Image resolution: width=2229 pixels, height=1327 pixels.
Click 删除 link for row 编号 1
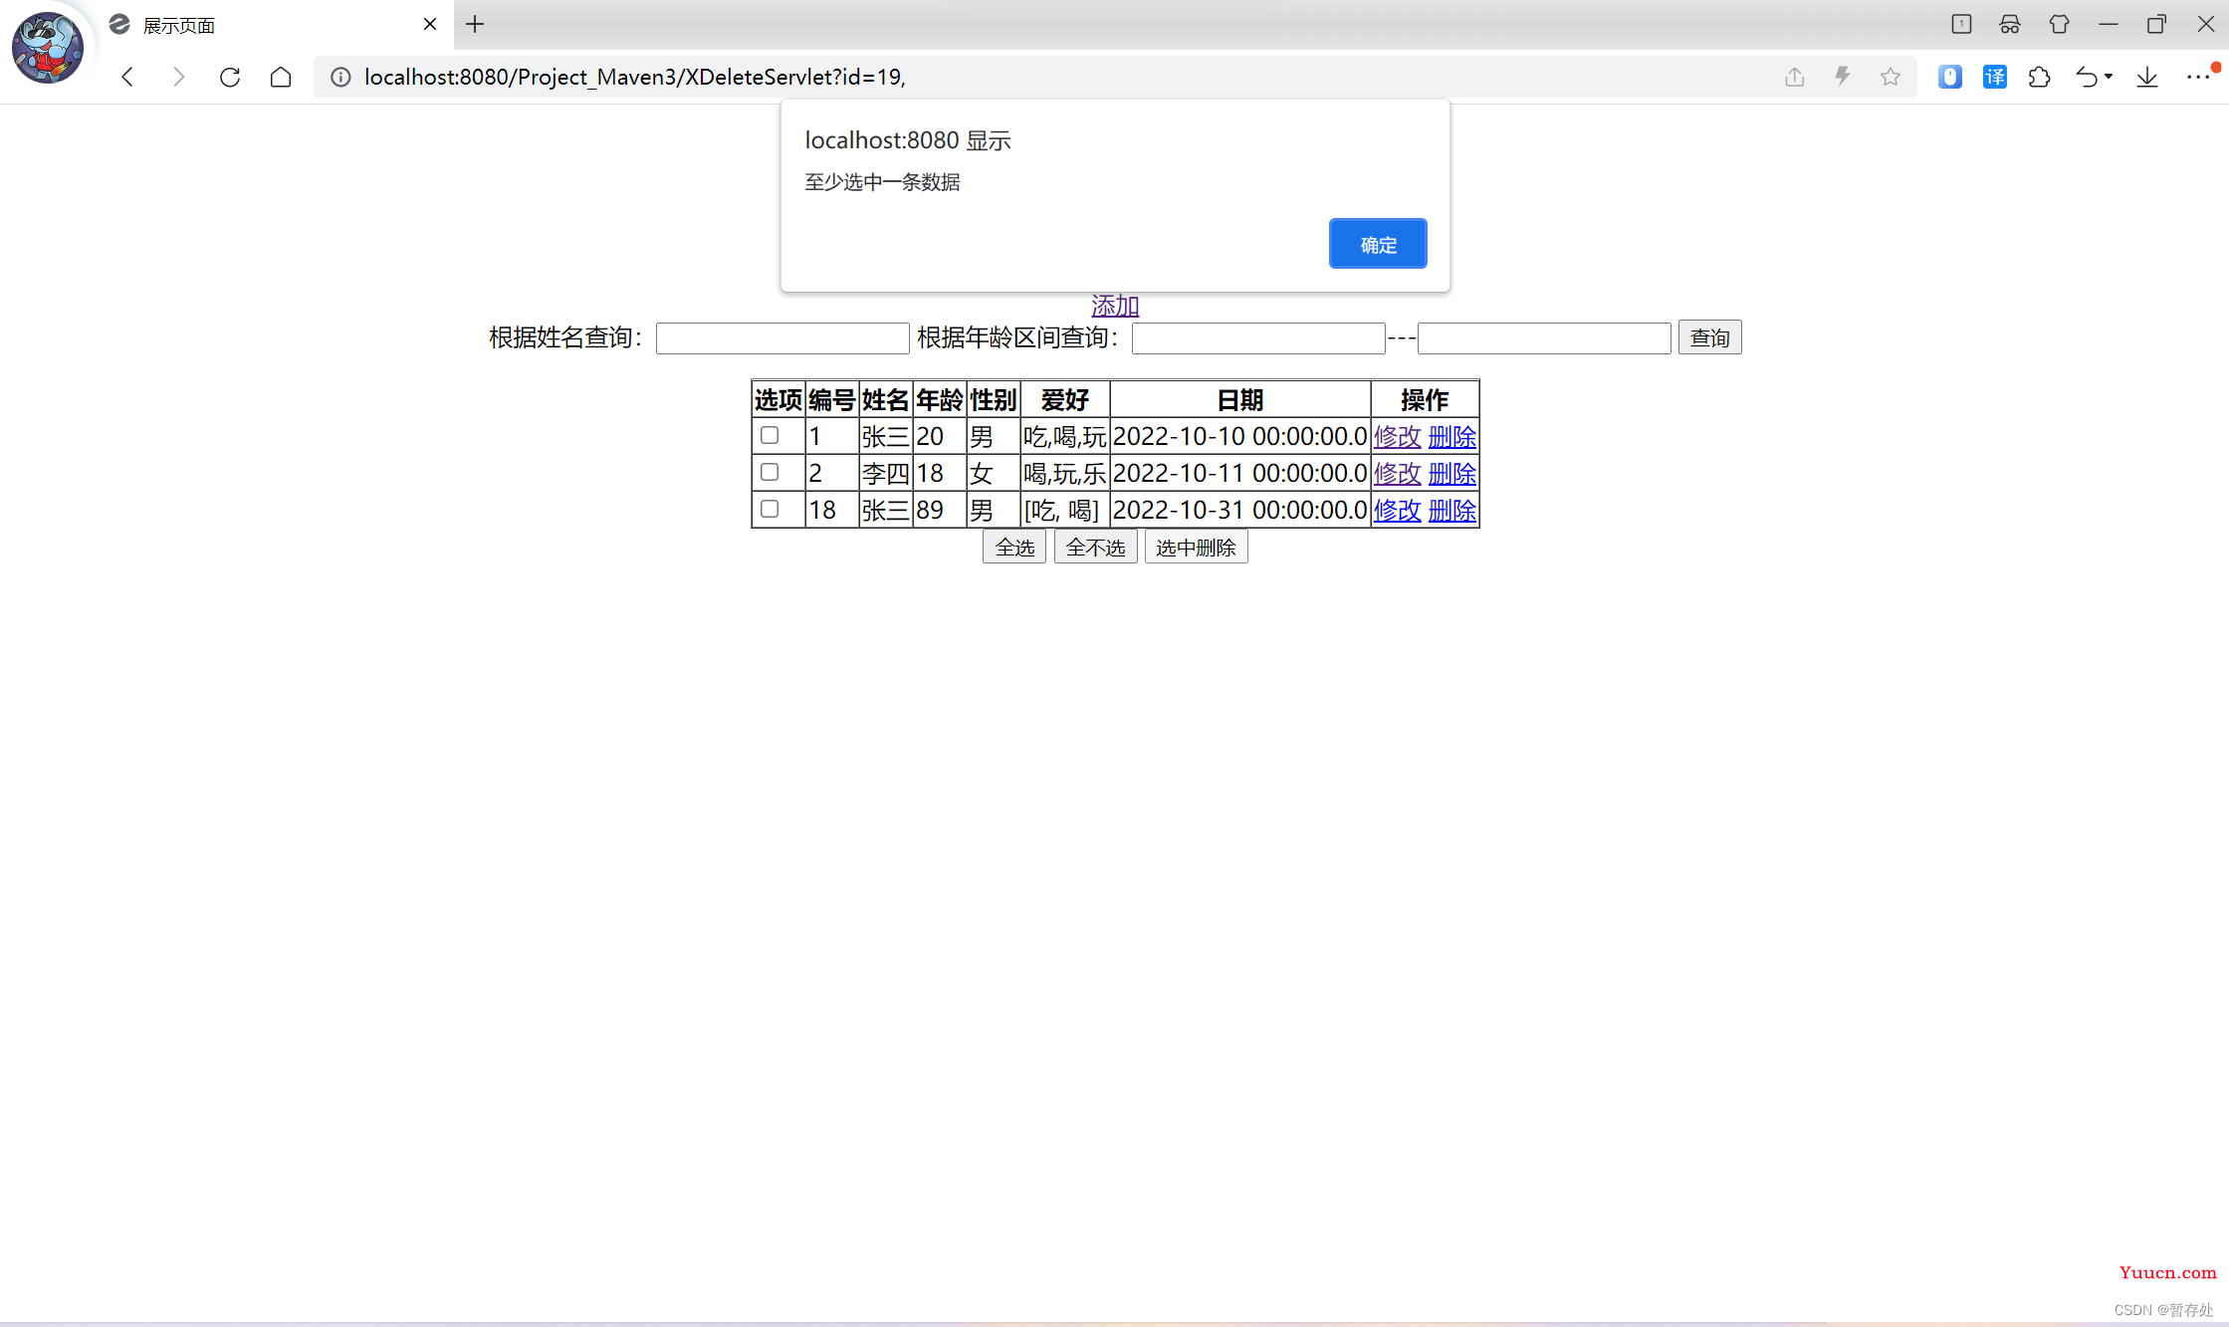click(1451, 436)
